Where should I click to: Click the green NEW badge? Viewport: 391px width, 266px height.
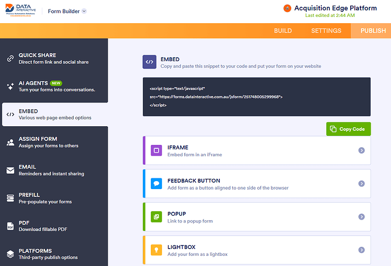56,83
